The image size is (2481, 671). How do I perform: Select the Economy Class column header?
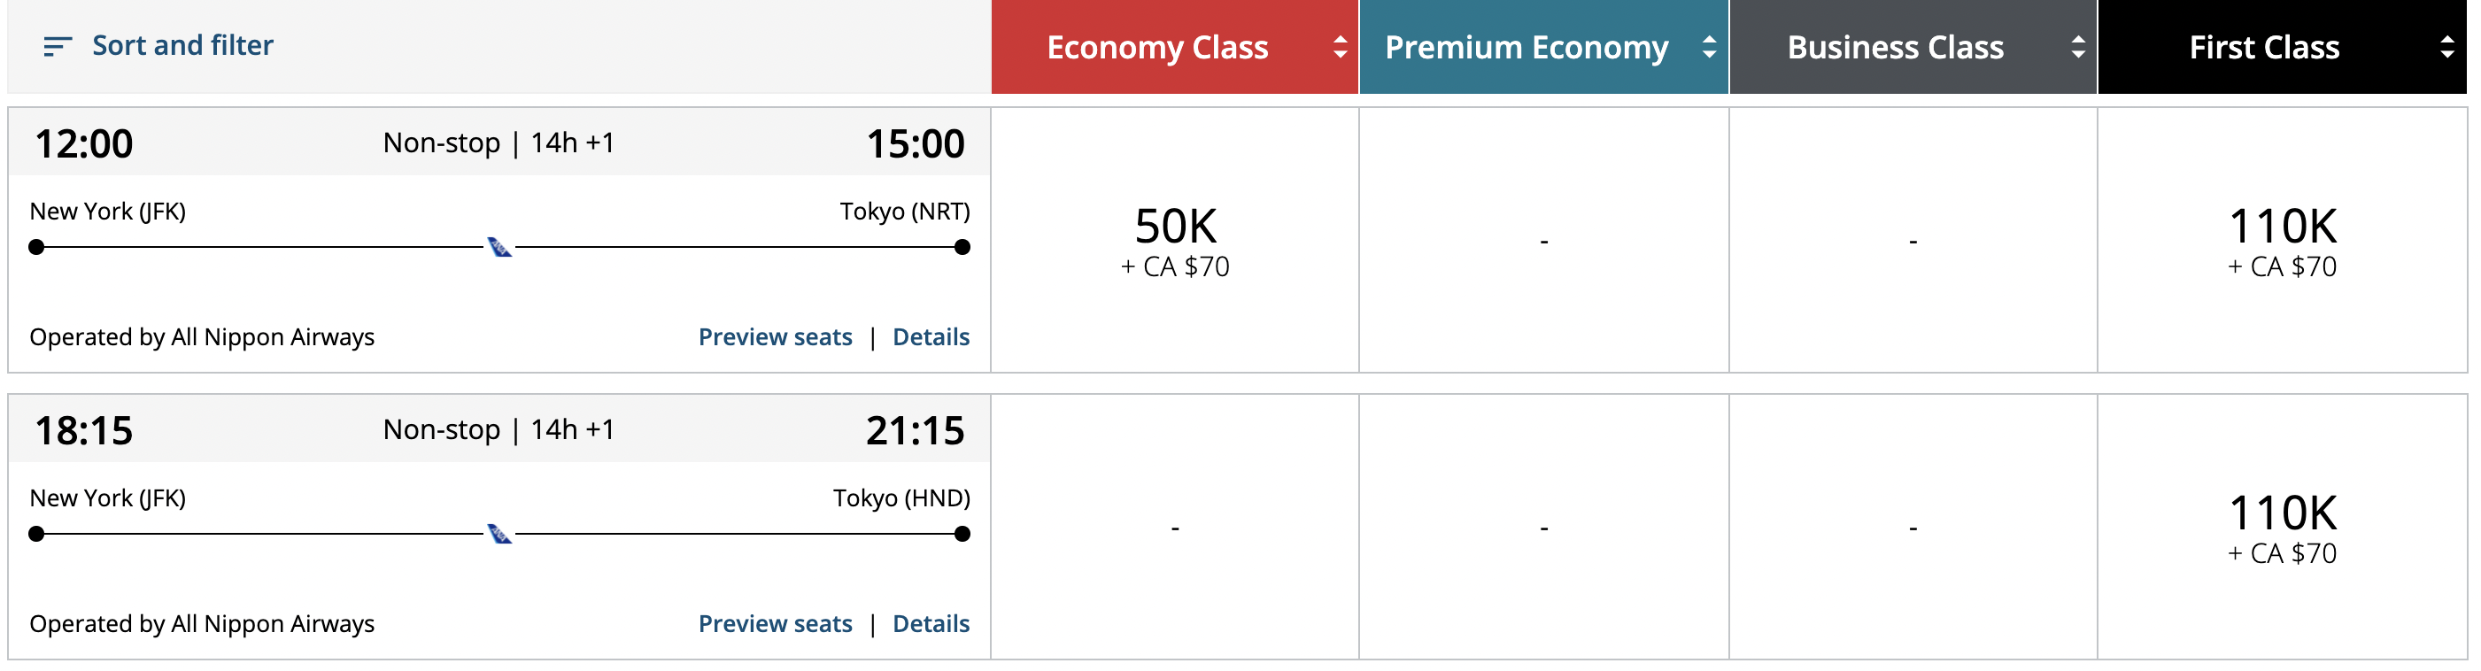coord(1156,47)
